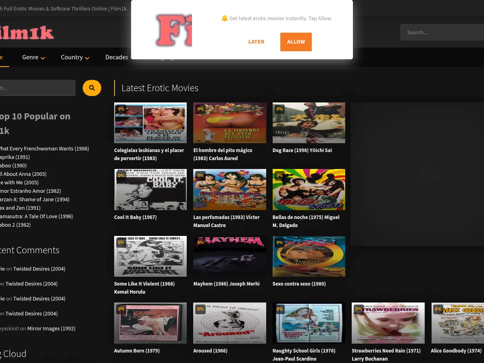Click Las perfumadas (1983) title link

tap(226, 221)
